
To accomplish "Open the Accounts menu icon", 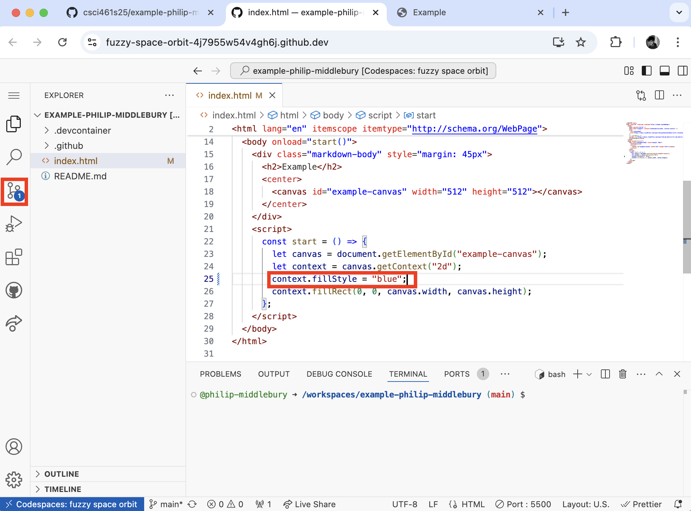I will click(x=14, y=447).
